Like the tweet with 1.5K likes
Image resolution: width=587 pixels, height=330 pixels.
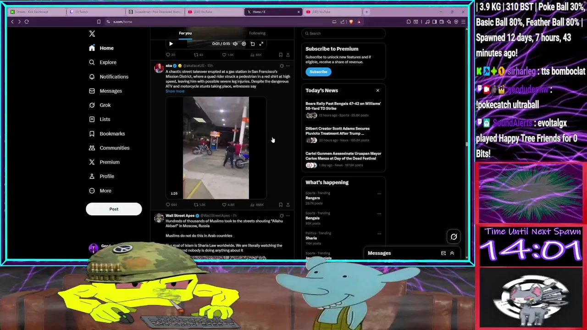(227, 55)
